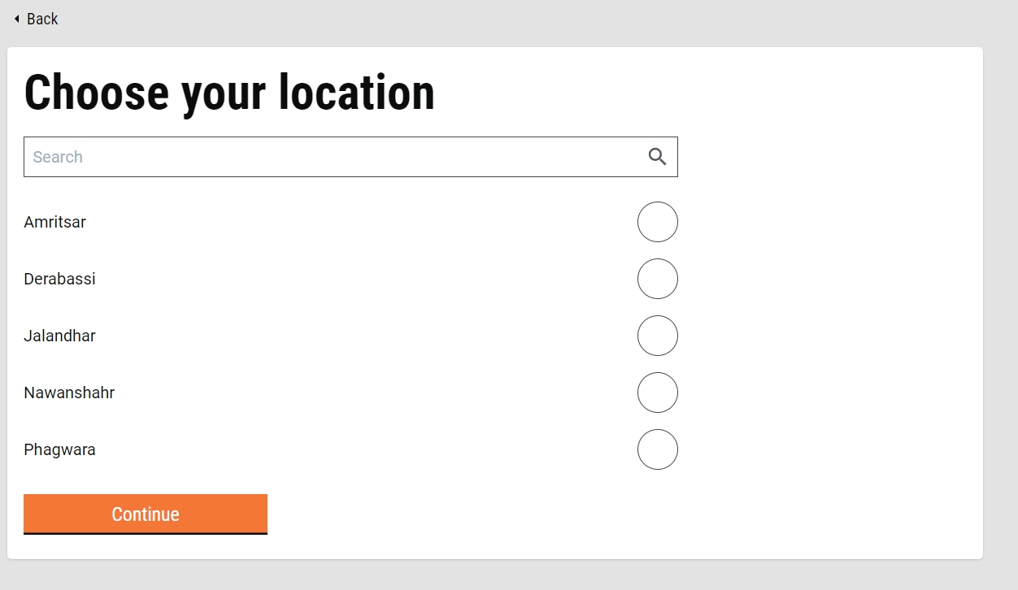1018x590 pixels.
Task: Click the Jalandhar location label
Action: click(x=59, y=336)
